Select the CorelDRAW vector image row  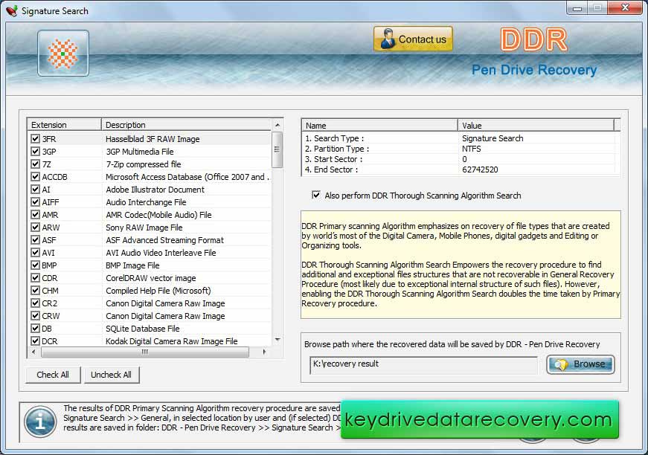(x=150, y=278)
